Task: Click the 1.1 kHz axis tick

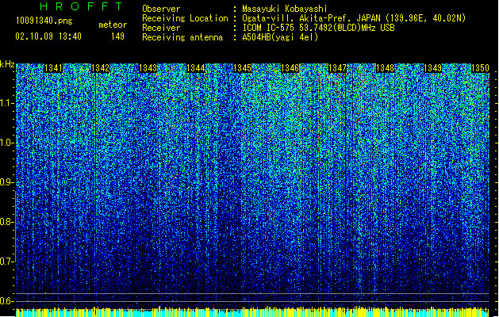Action: click(x=7, y=103)
